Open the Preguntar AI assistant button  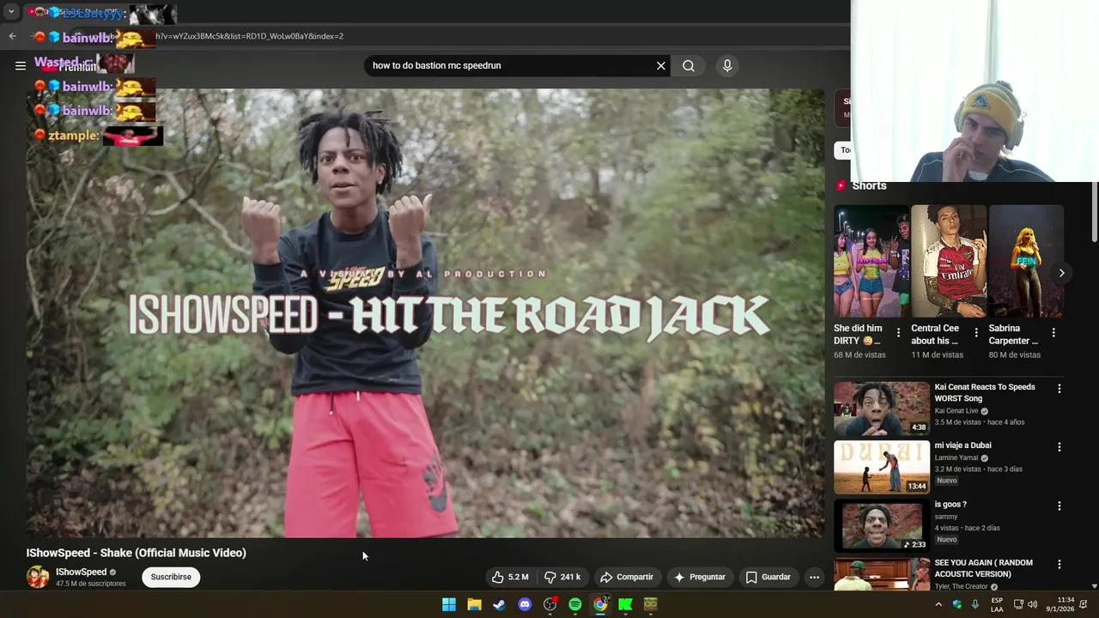(x=700, y=577)
